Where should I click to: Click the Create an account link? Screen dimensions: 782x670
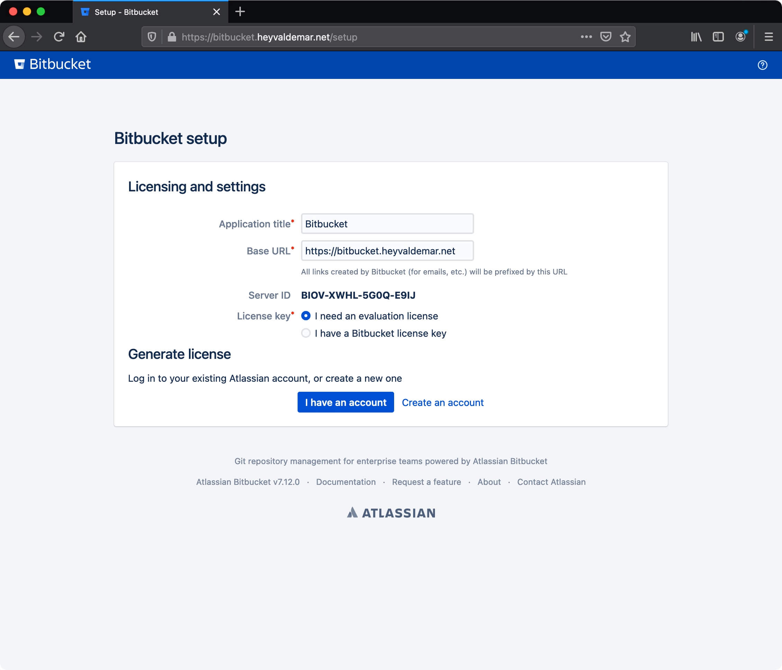point(443,402)
